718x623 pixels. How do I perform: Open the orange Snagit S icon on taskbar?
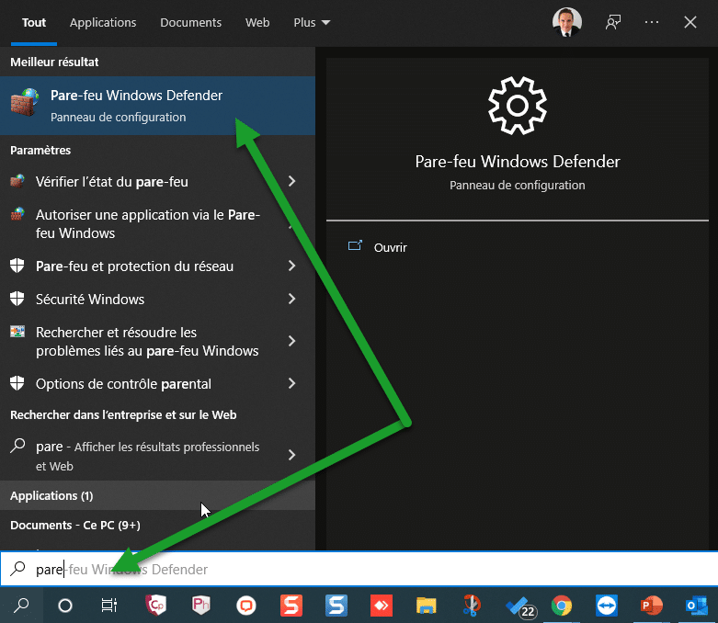pos(291,606)
